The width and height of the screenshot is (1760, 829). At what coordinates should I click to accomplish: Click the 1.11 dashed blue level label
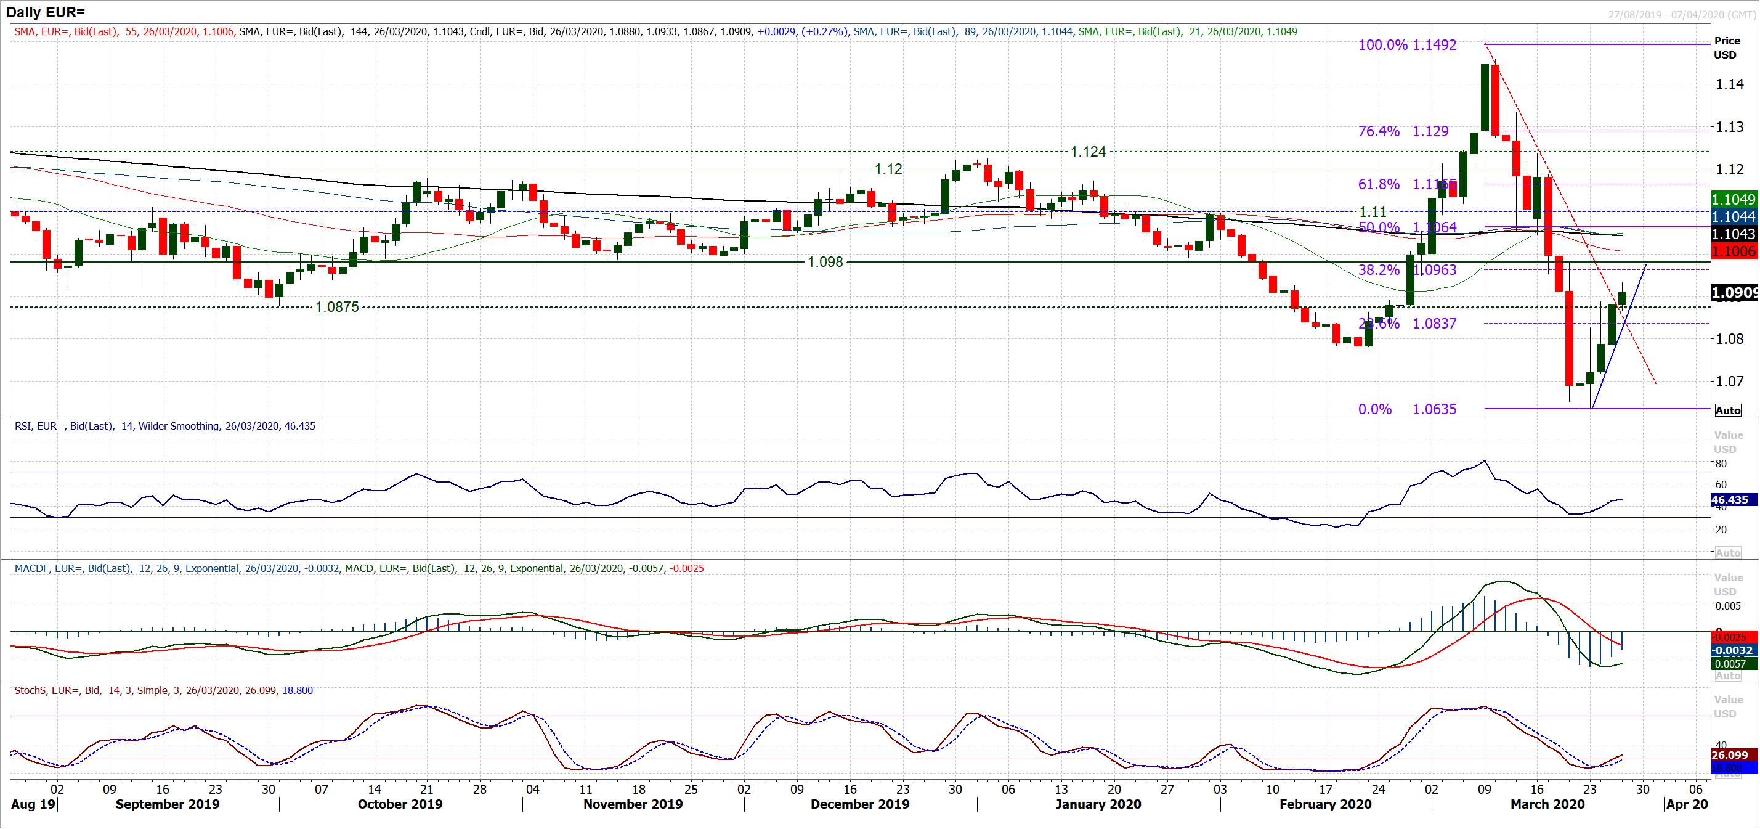pyautogui.click(x=1373, y=212)
